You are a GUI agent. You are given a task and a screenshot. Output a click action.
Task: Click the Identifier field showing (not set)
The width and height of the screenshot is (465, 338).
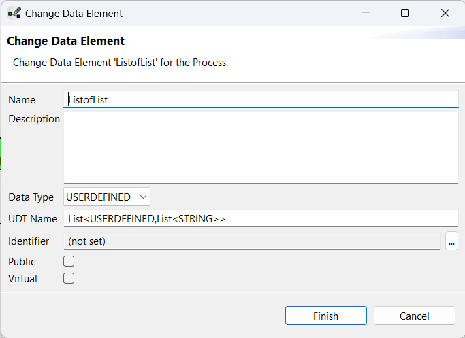tap(252, 241)
